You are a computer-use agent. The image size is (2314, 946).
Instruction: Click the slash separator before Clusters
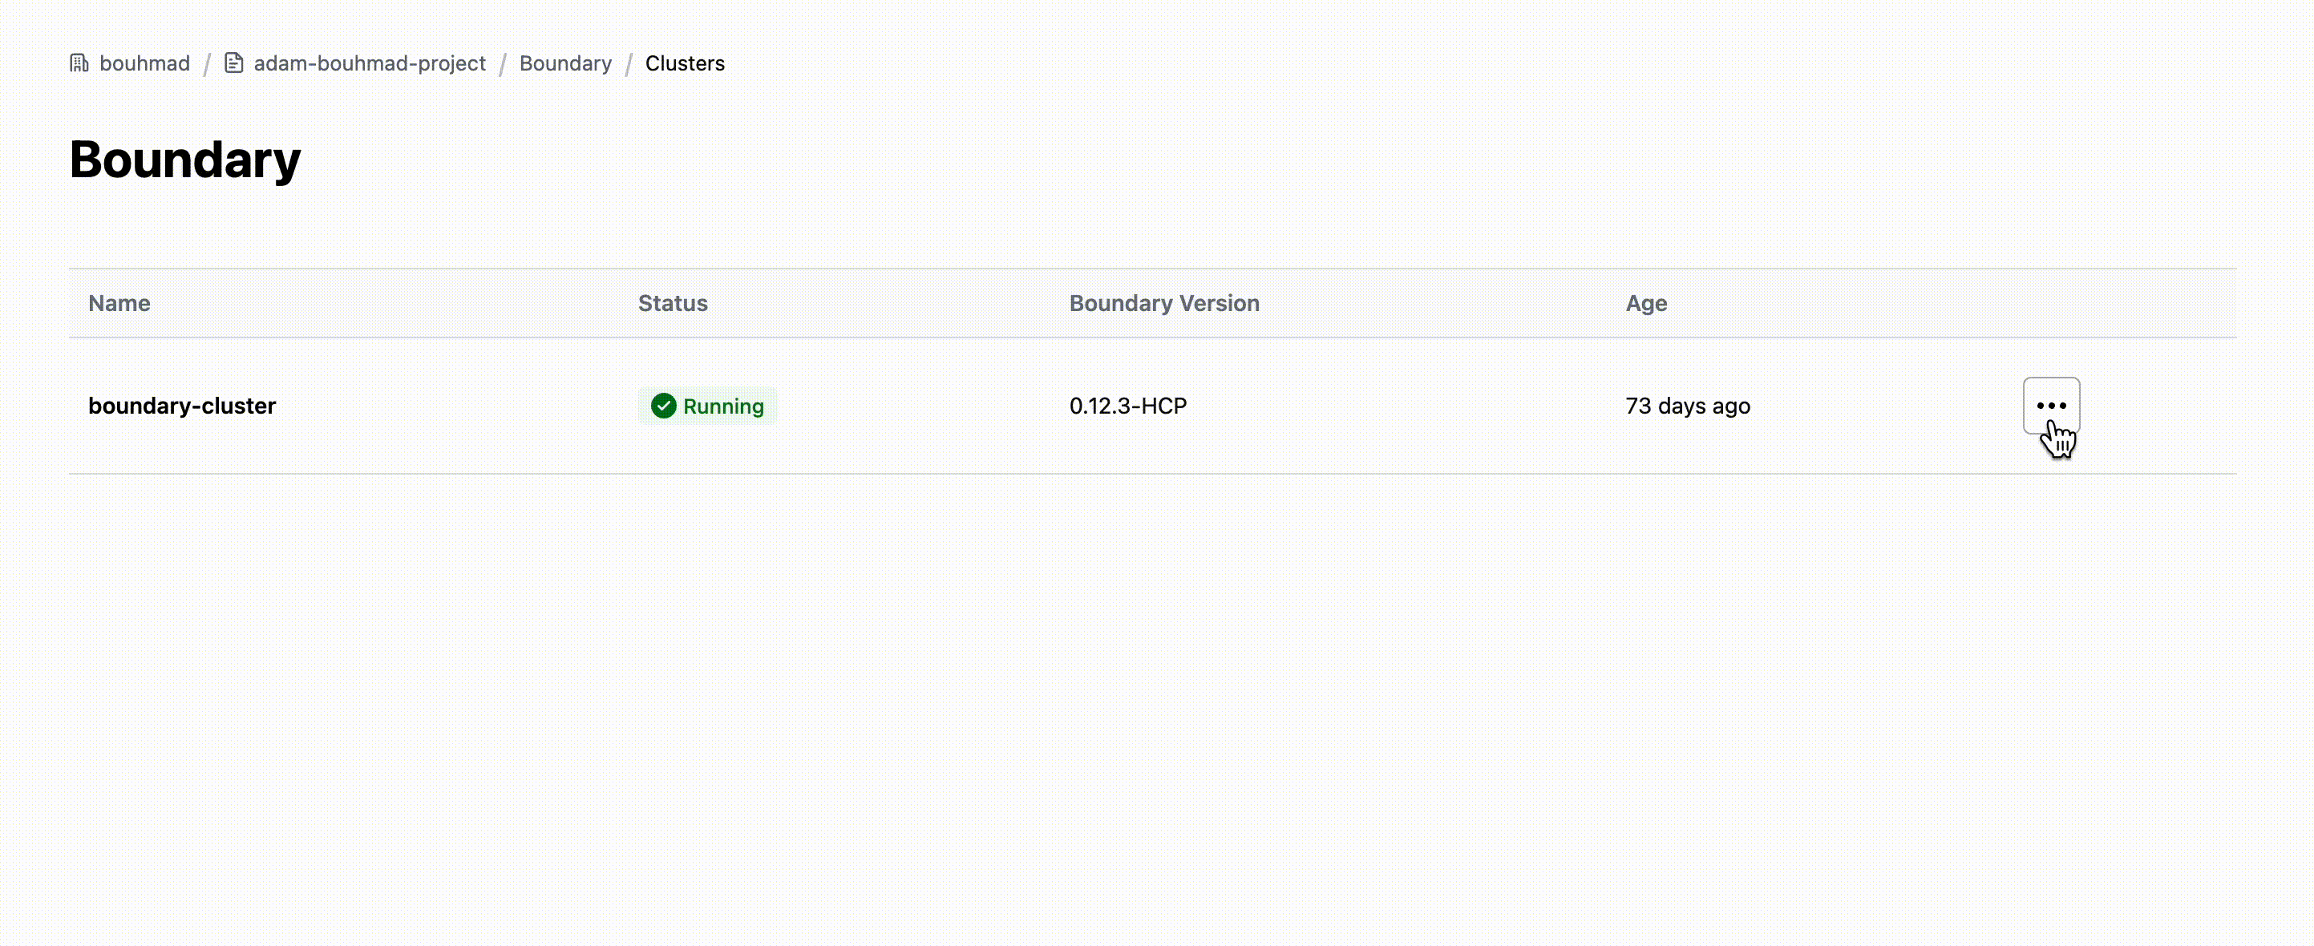[629, 64]
